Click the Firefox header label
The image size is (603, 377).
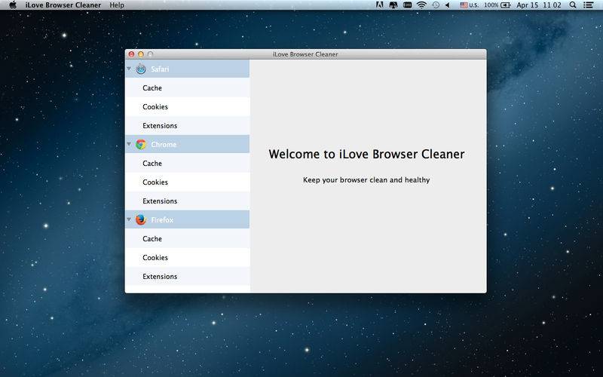tap(162, 219)
